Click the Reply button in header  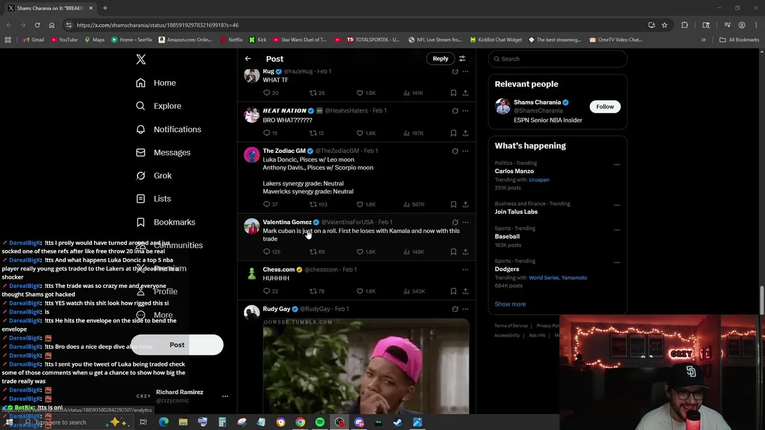440,59
